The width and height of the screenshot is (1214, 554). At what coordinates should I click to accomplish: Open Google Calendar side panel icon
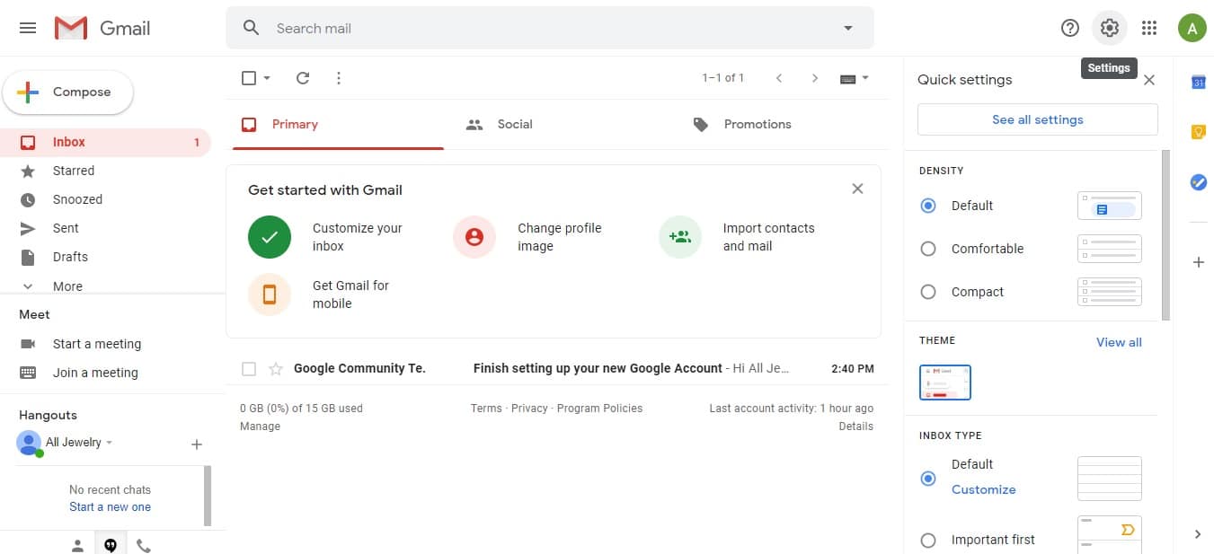point(1198,82)
